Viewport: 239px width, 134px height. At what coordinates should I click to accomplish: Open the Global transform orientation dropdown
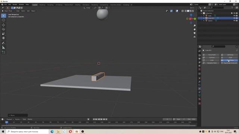pyautogui.click(x=88, y=8)
